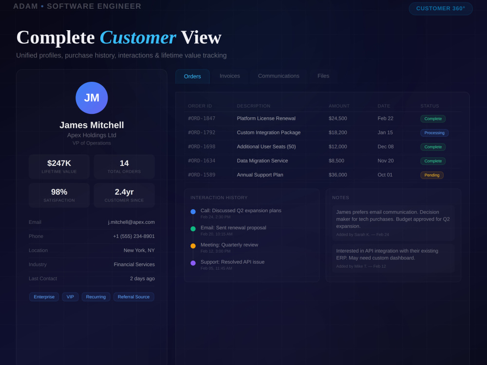Click the note added by Mike T.

(x=393, y=258)
